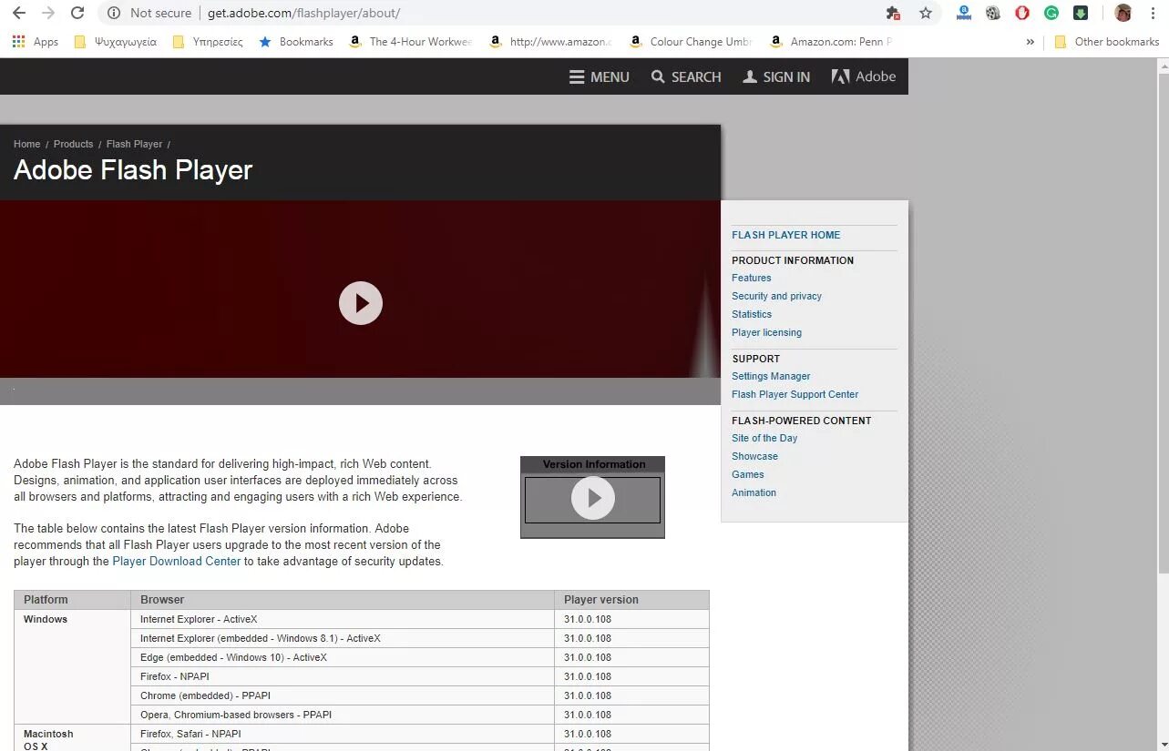Go to Products in the breadcrumb
Viewport: 1169px width, 751px height.
coord(73,144)
